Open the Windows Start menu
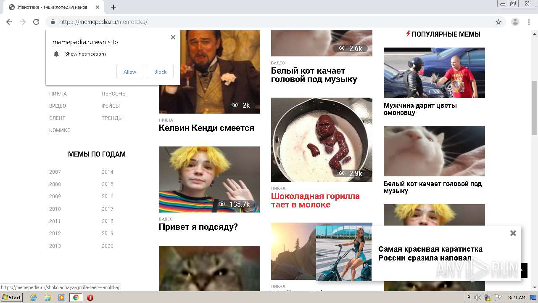 (x=11, y=298)
